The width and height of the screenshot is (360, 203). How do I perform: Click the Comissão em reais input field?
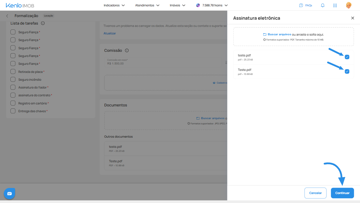coord(163,62)
